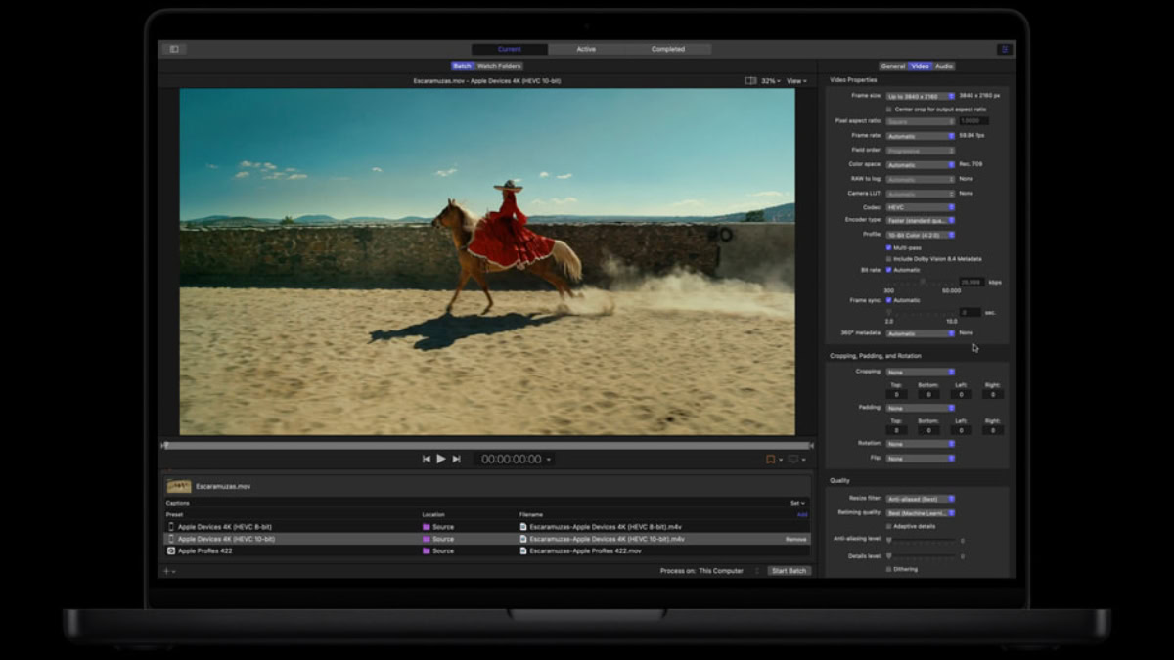Toggle the Multi-pass checkbox

[x=888, y=247]
